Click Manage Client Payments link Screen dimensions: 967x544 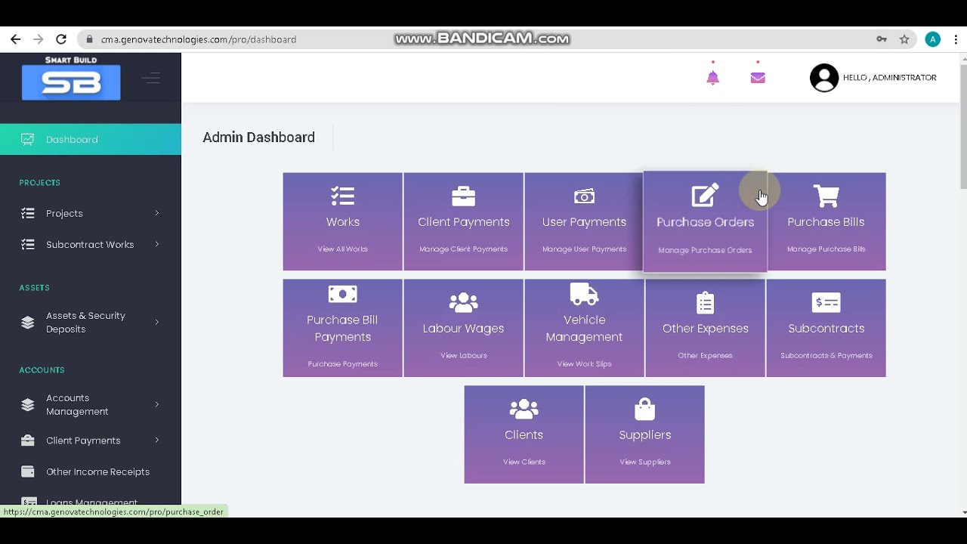click(x=463, y=249)
